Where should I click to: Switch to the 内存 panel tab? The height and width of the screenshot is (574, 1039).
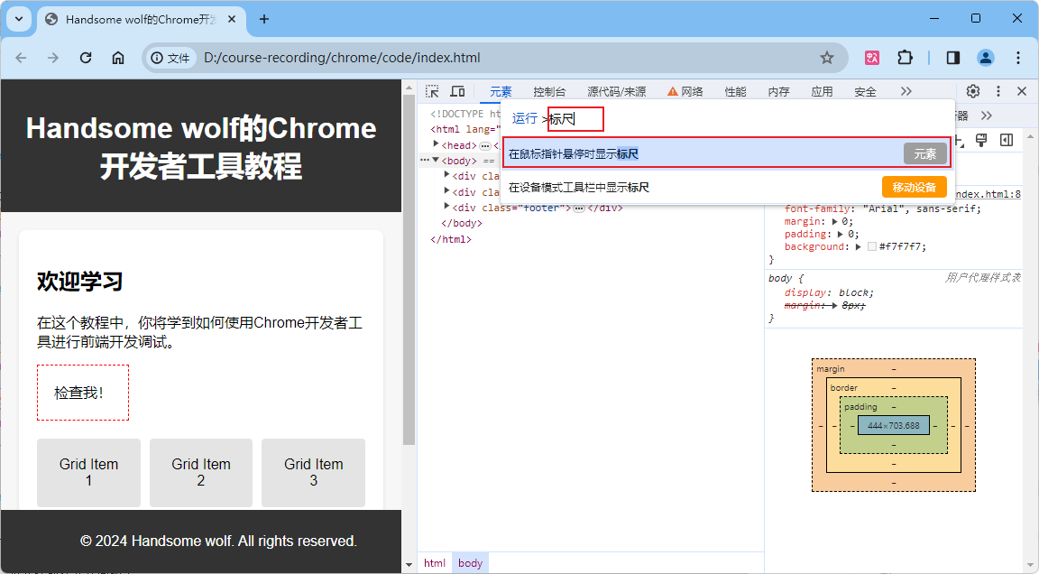coord(778,91)
